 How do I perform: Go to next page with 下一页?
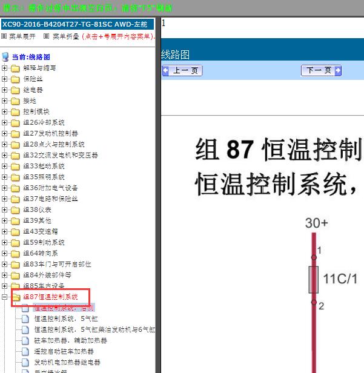point(321,71)
